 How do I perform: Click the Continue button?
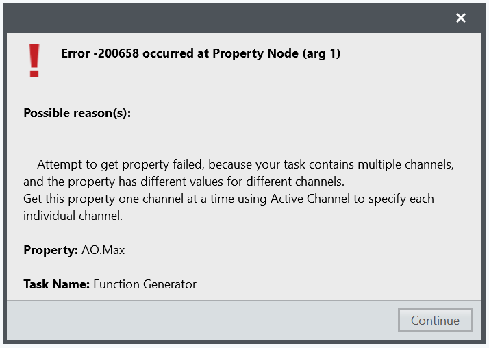pos(435,321)
